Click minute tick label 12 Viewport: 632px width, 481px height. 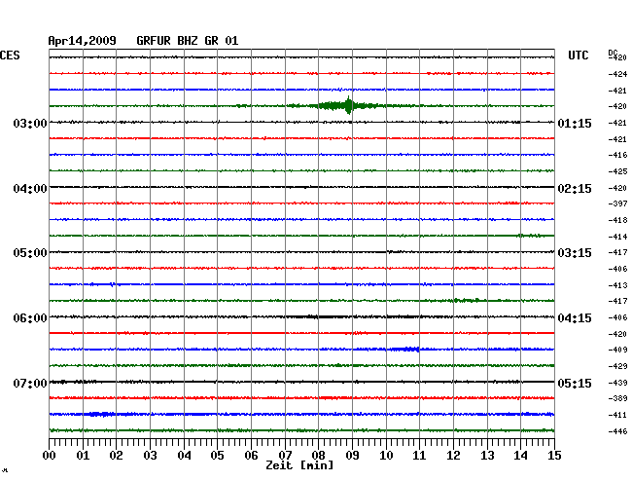click(x=453, y=456)
